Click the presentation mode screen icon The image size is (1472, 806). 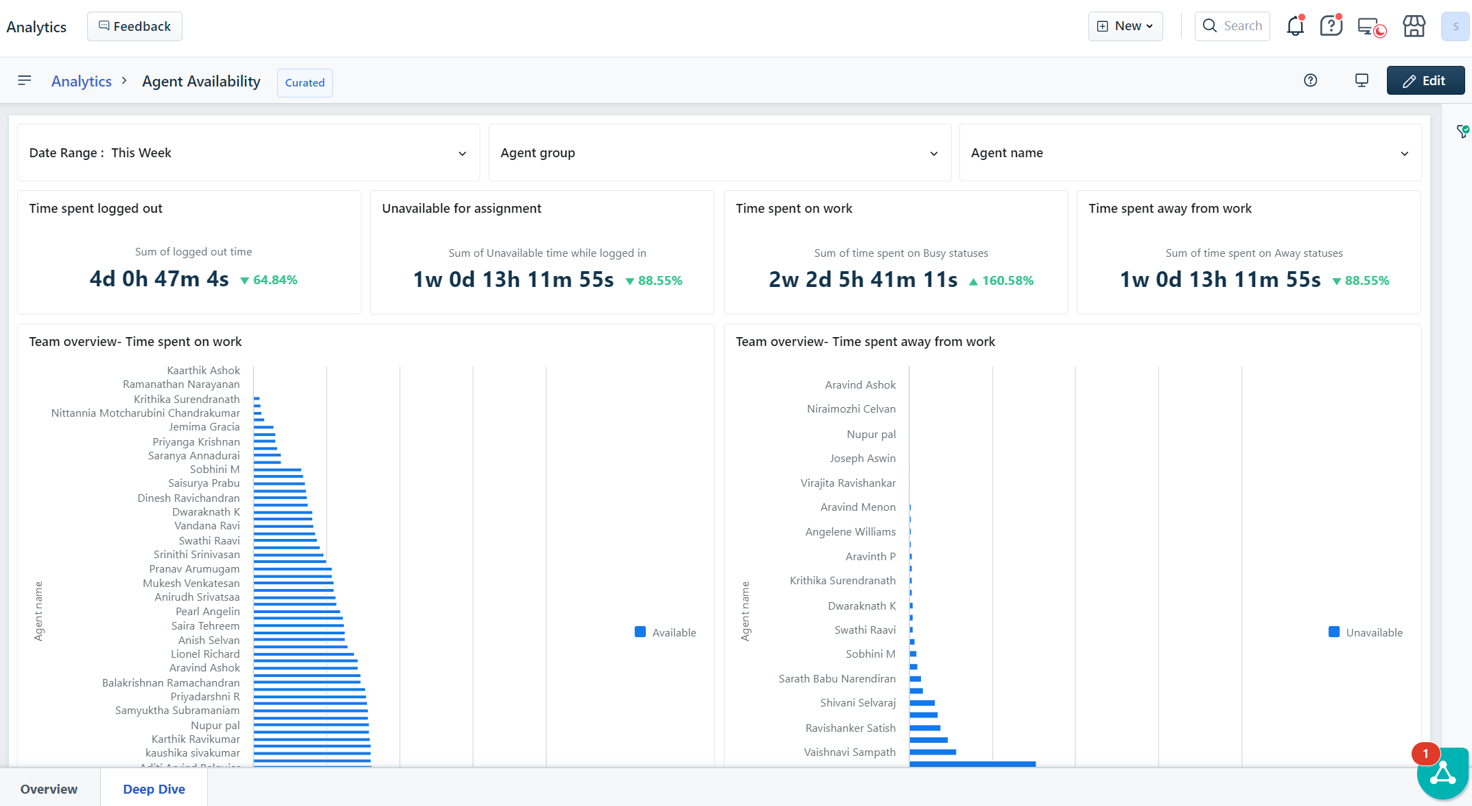click(x=1362, y=80)
